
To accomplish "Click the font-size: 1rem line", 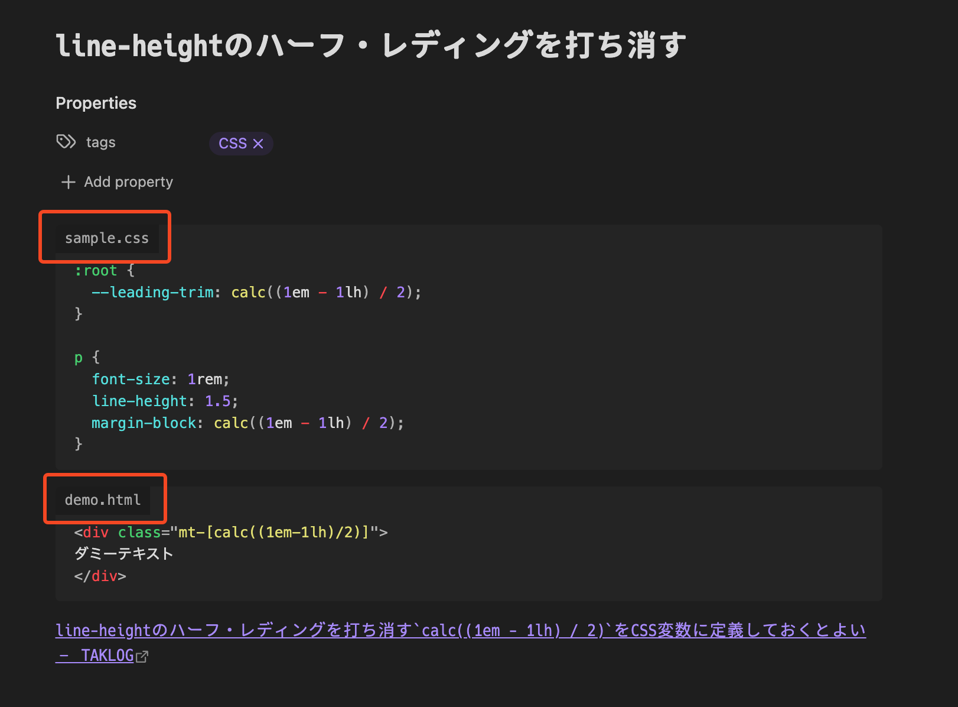I will (x=161, y=379).
